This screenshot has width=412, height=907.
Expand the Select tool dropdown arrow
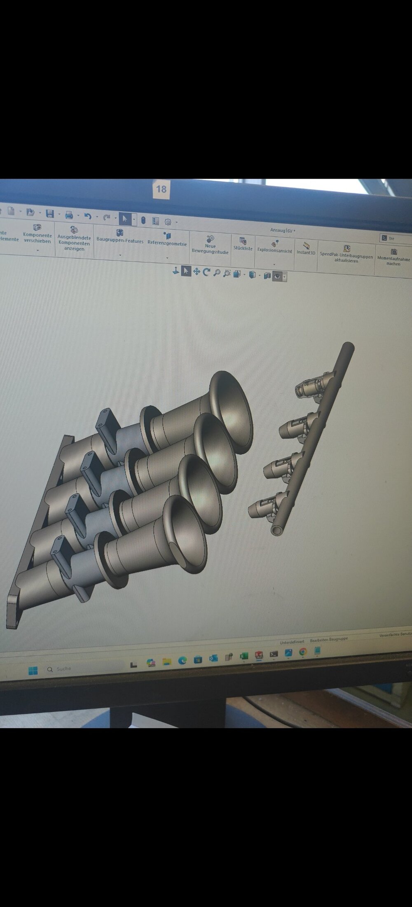(x=134, y=220)
